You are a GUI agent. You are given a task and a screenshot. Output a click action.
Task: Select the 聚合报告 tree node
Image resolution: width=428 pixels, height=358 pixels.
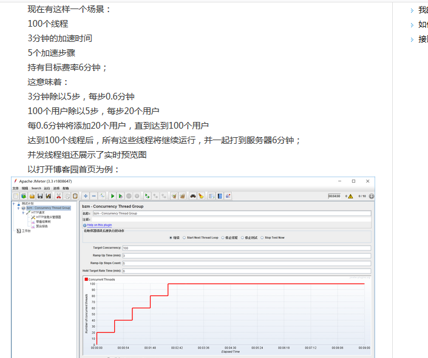[42, 226]
